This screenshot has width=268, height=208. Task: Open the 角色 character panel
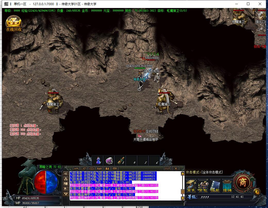tap(191, 186)
